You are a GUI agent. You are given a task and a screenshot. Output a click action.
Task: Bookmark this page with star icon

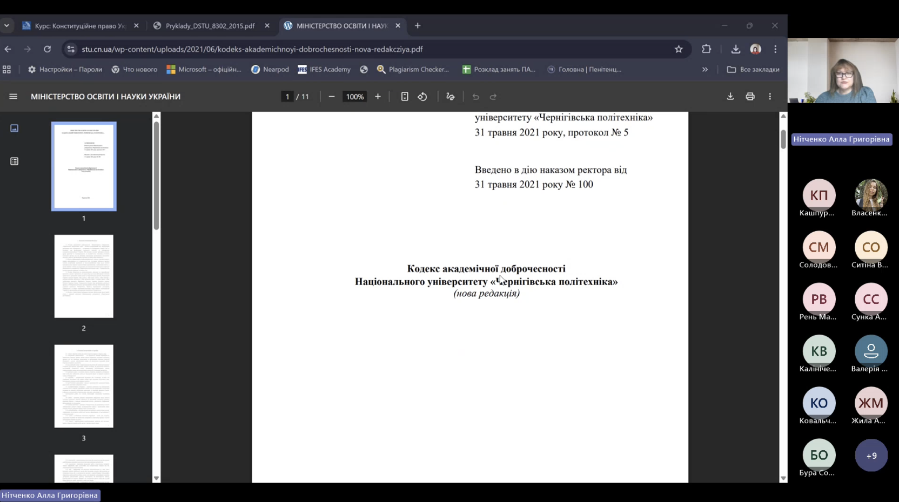[679, 49]
